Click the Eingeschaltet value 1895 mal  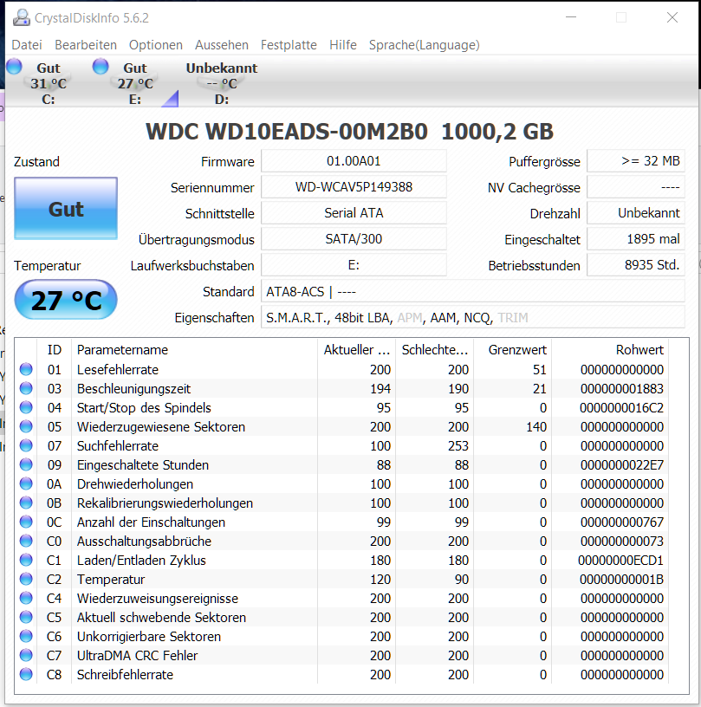636,239
